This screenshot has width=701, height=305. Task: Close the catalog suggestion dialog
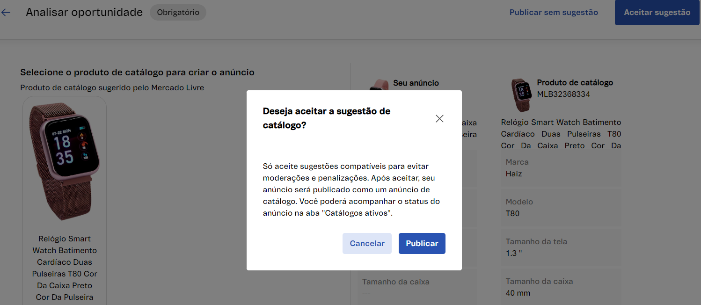pos(439,118)
